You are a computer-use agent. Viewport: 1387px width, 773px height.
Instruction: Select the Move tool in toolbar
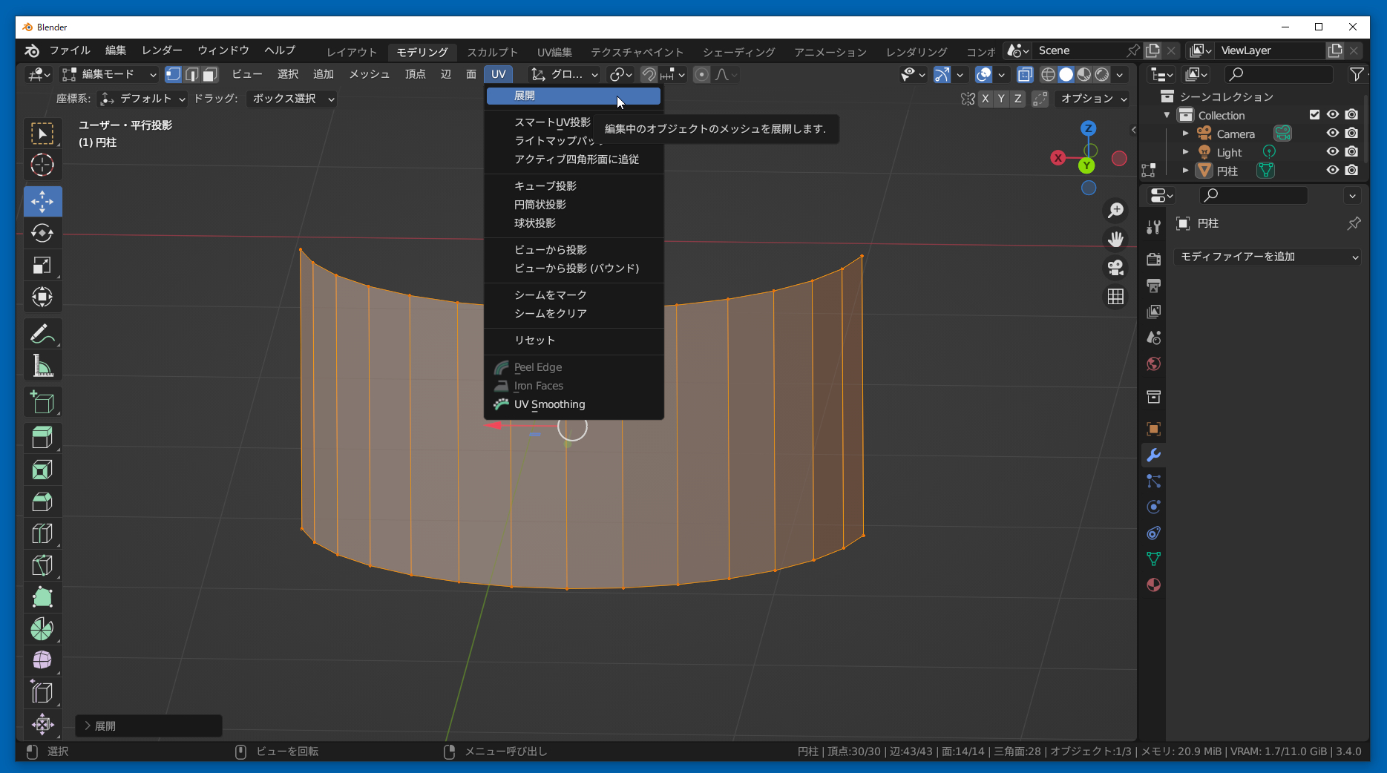coord(42,202)
